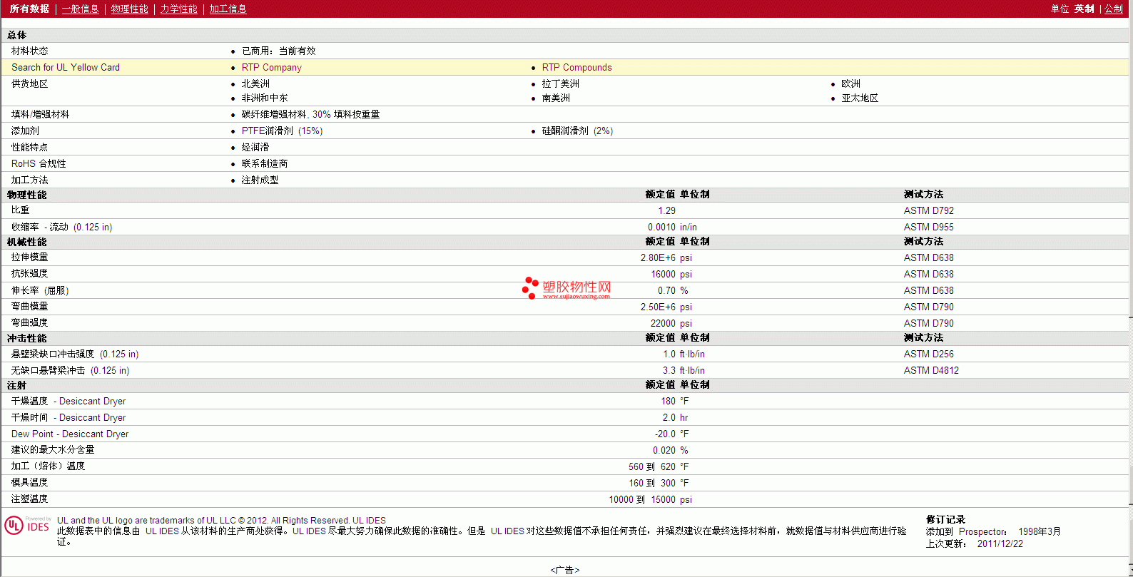
Task: Click the ASTM D955 test method
Action: (x=928, y=227)
